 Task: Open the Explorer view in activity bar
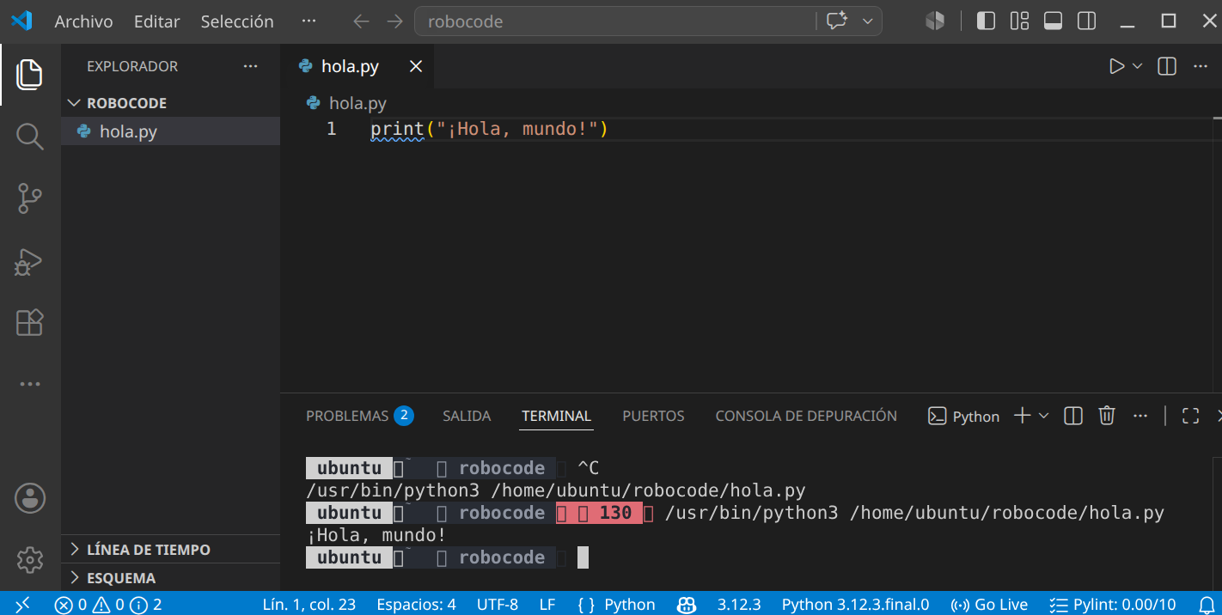coord(29,75)
